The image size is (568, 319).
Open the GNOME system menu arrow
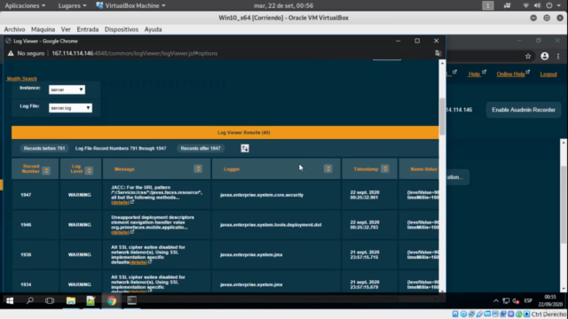click(559, 5)
